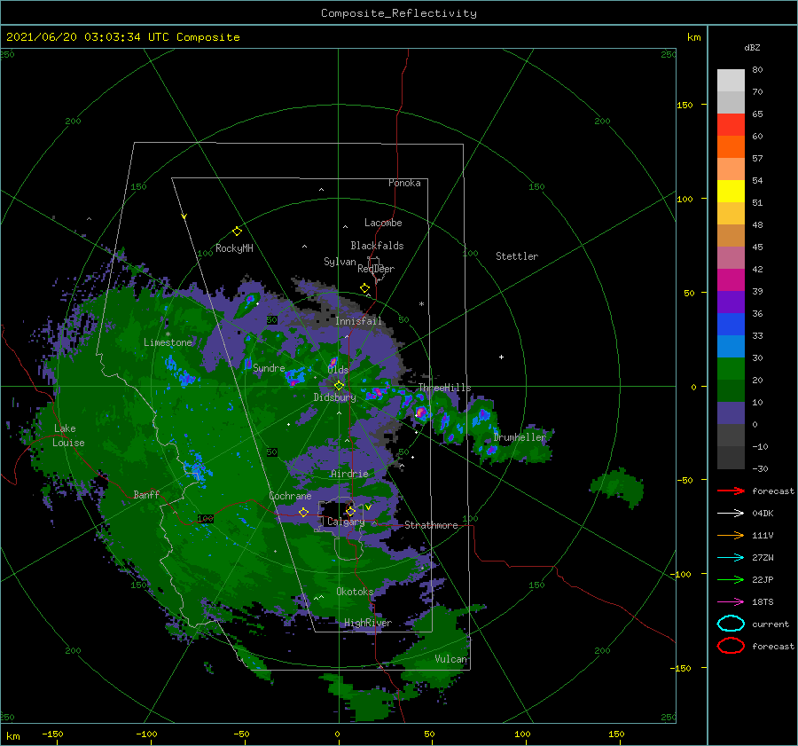The height and width of the screenshot is (746, 798).
Task: Click the red forecast arrow in the legend
Action: 731,491
